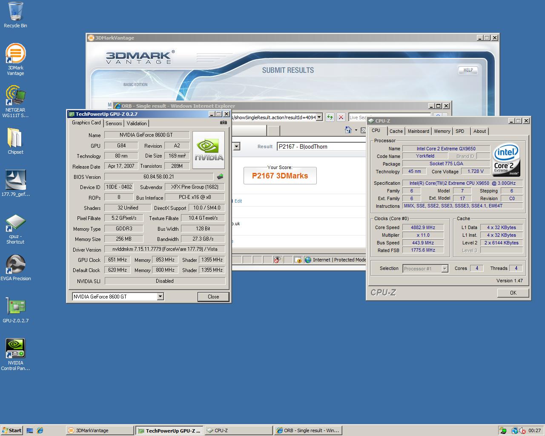The width and height of the screenshot is (545, 436).
Task: Open the GPU selection dropdown in GPU-Z
Action: tap(160, 297)
